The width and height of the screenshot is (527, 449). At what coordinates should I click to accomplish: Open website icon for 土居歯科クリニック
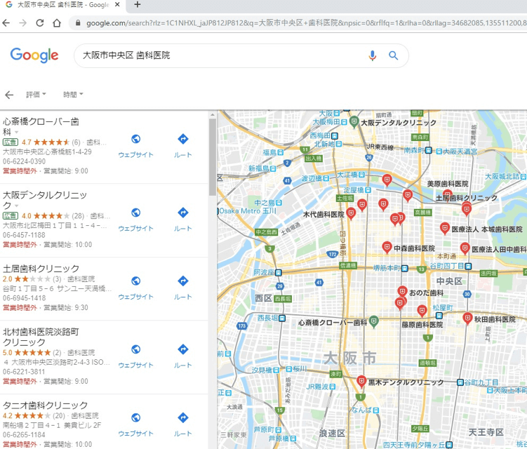click(x=135, y=281)
